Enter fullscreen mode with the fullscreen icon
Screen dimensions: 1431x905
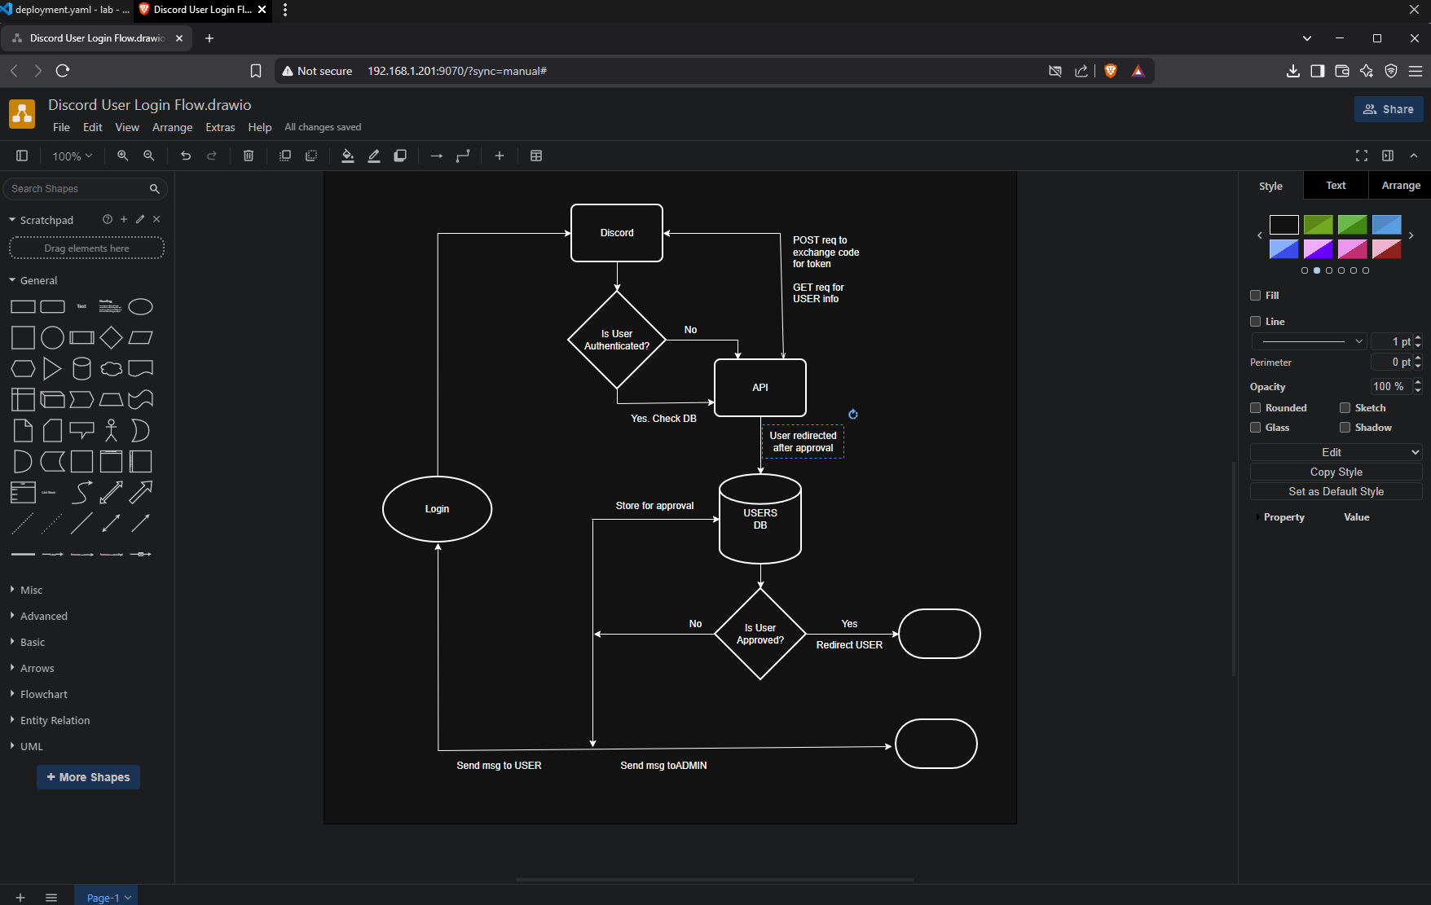(x=1362, y=156)
